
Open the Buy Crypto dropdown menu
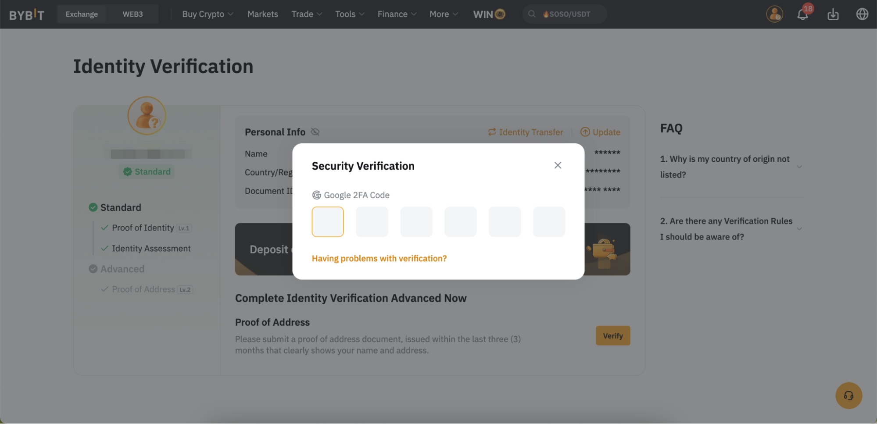pyautogui.click(x=208, y=14)
